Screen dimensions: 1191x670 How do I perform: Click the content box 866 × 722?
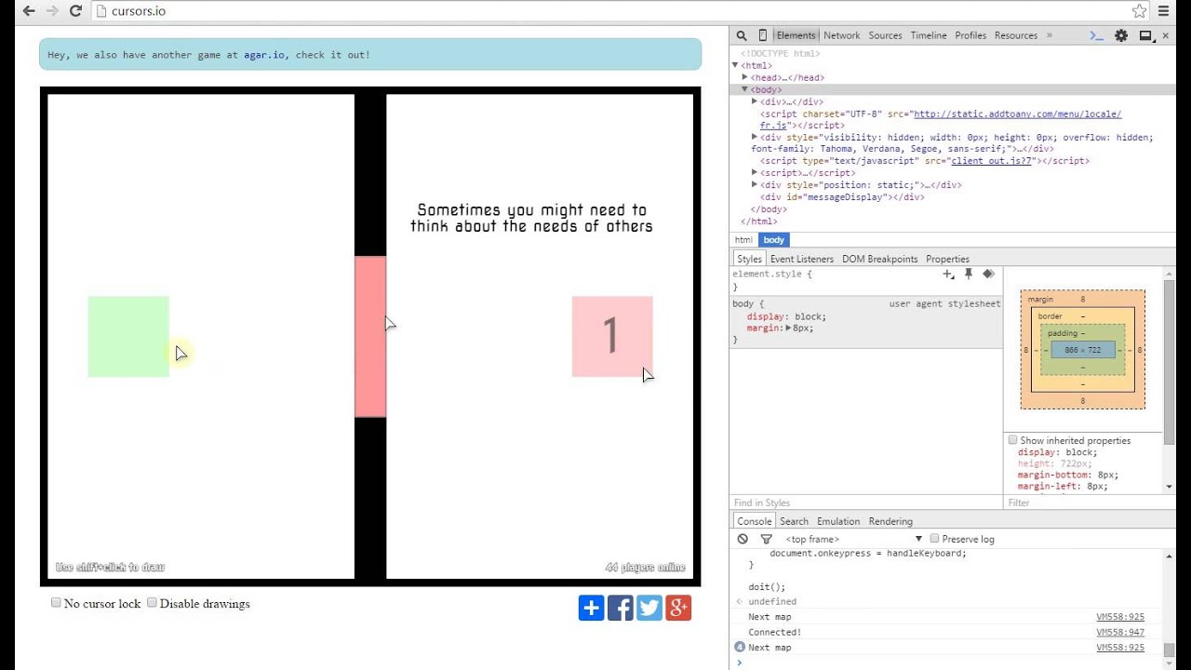(1083, 350)
